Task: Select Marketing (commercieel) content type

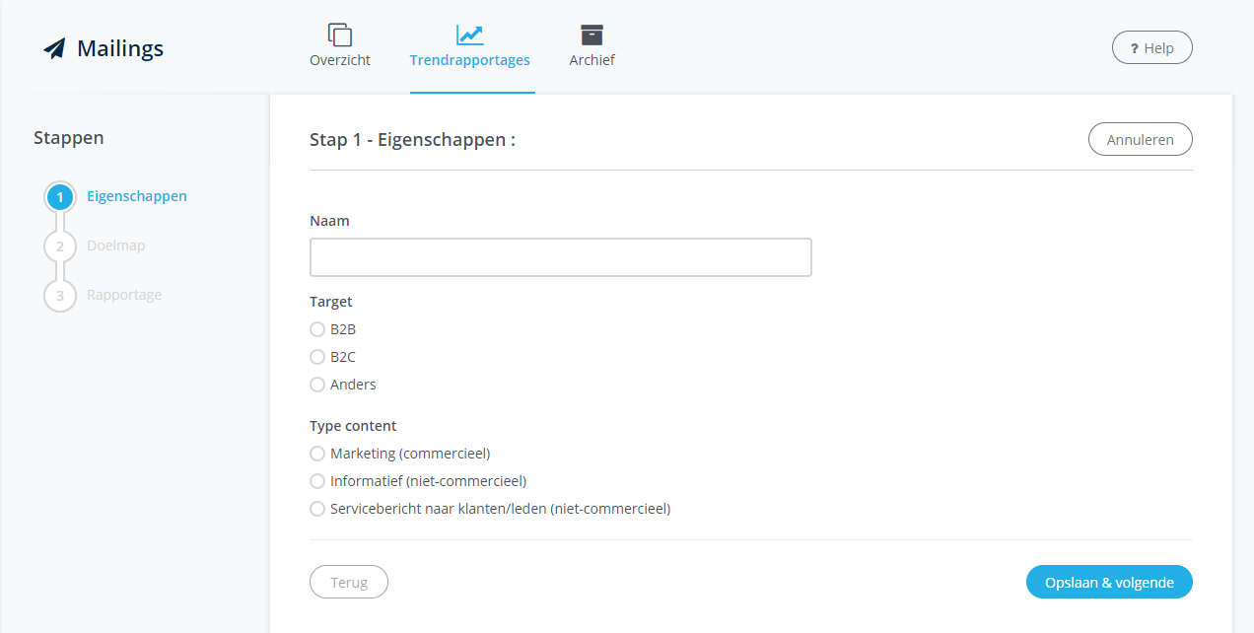Action: click(317, 454)
